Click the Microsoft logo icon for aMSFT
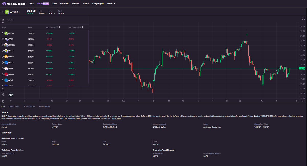The image size is (307, 166). 6,51
